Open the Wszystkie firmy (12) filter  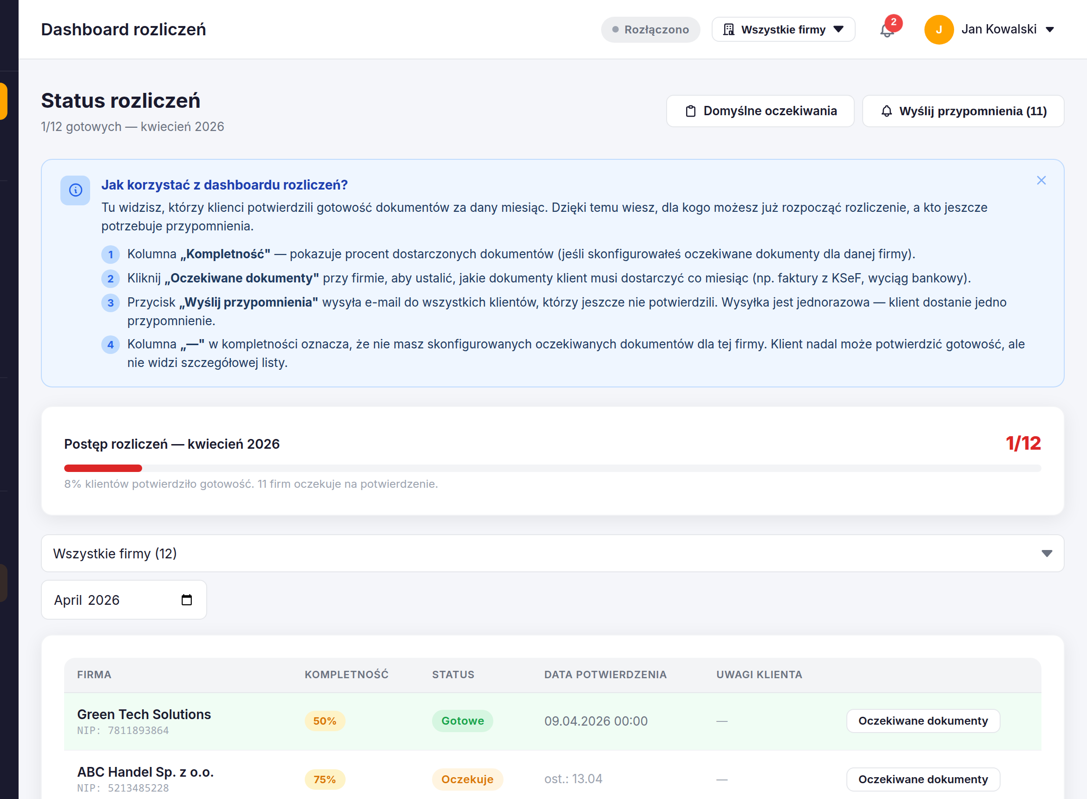point(552,553)
